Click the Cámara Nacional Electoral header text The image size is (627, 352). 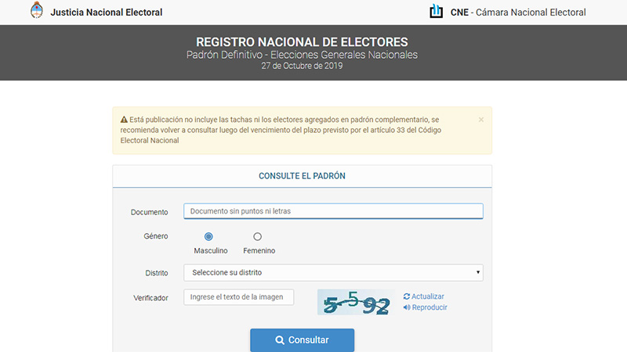(x=531, y=13)
